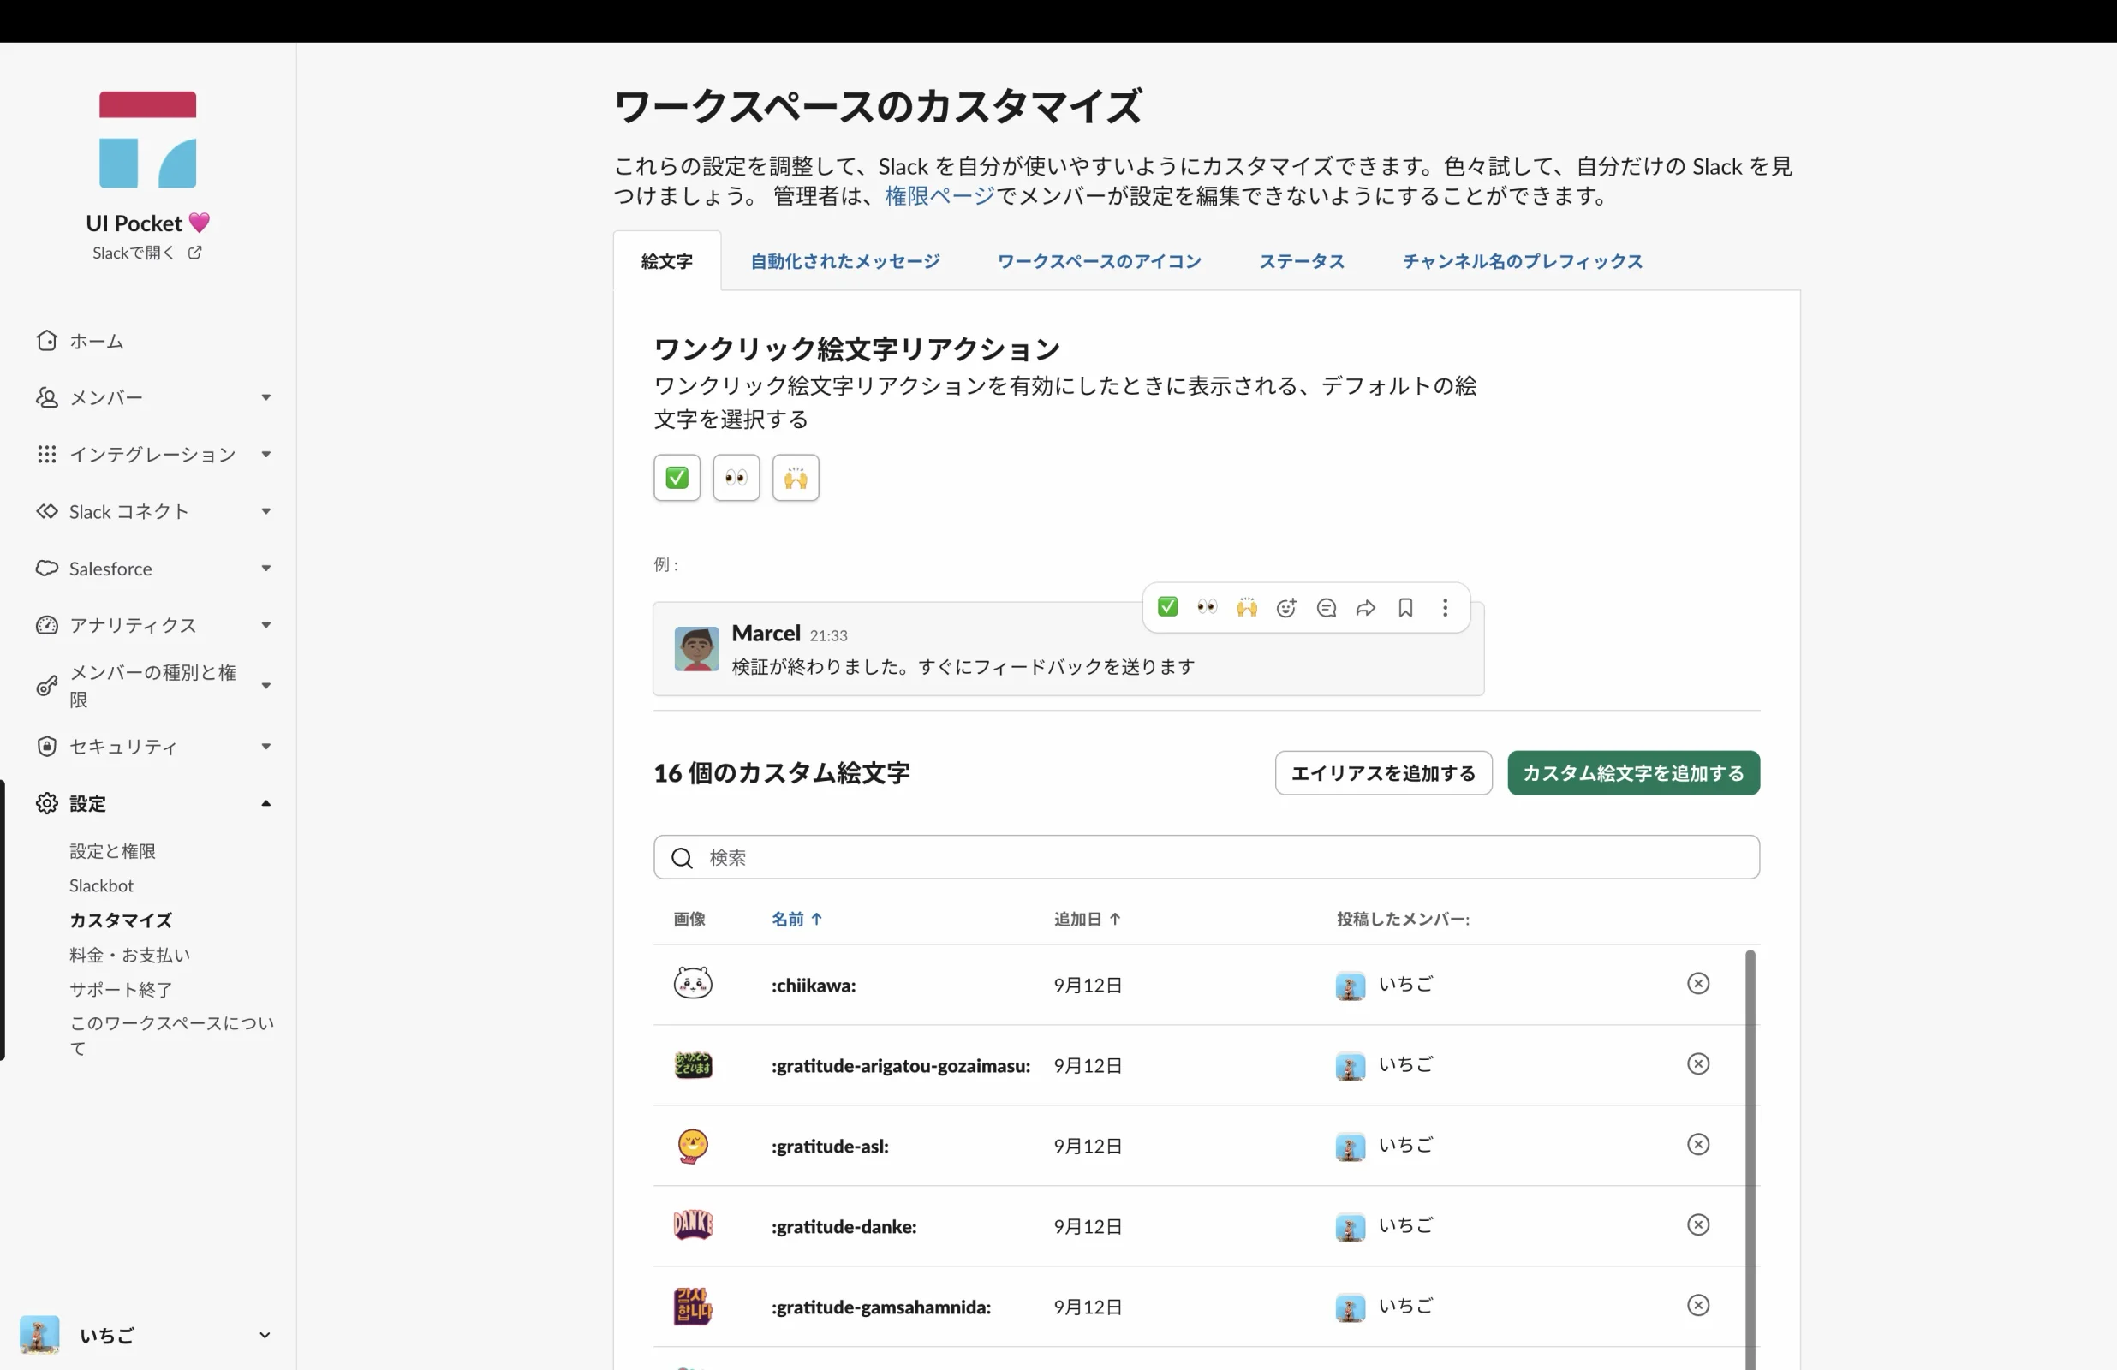The image size is (2117, 1370).
Task: Expand the アナリティクス sidebar section
Action: [x=266, y=625]
